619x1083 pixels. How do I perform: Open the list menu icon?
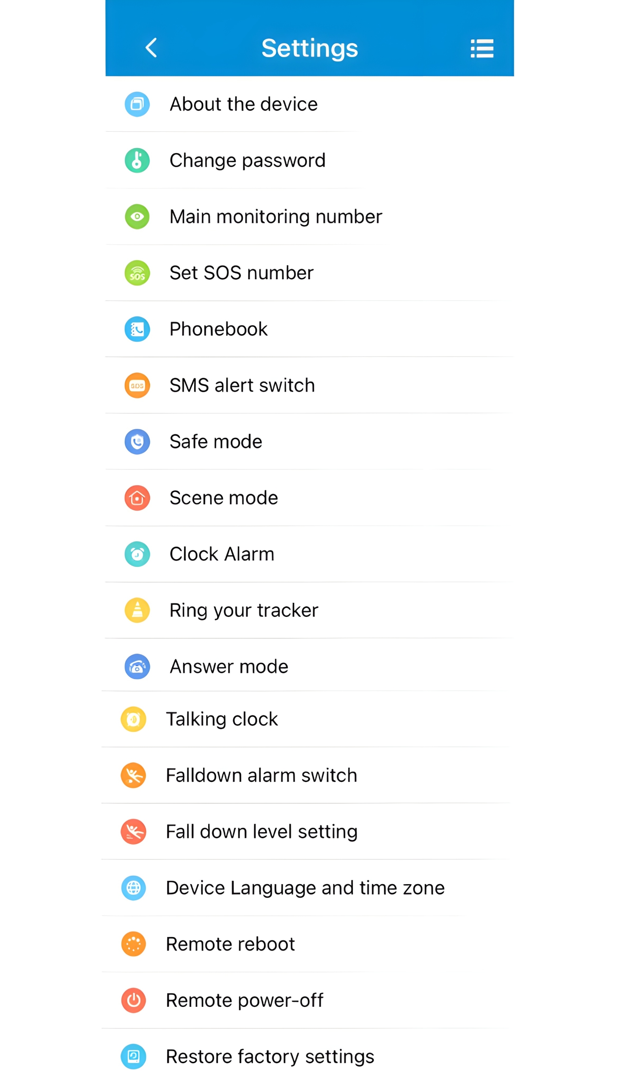click(481, 48)
